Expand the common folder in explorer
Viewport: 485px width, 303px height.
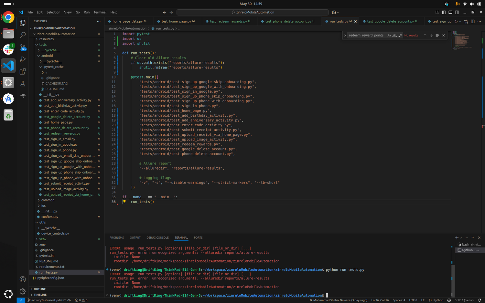(x=48, y=200)
